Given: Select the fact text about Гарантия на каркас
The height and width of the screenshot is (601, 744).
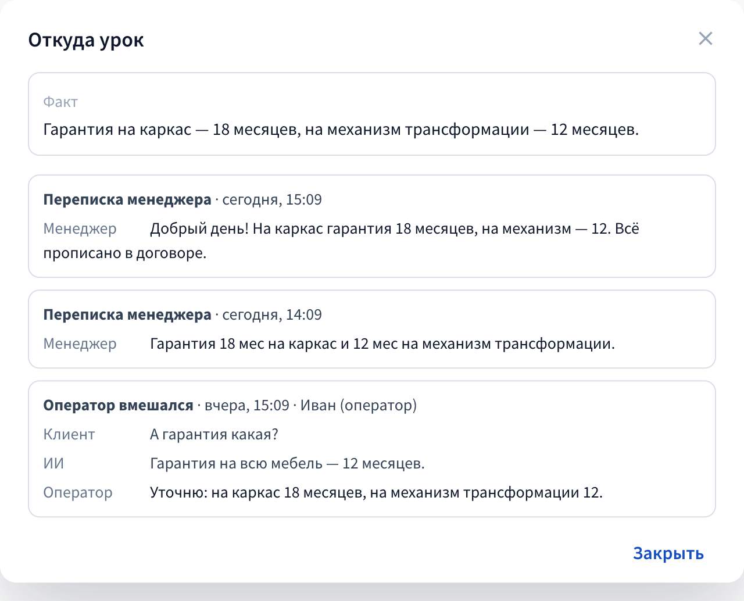Looking at the screenshot, I should pos(341,130).
